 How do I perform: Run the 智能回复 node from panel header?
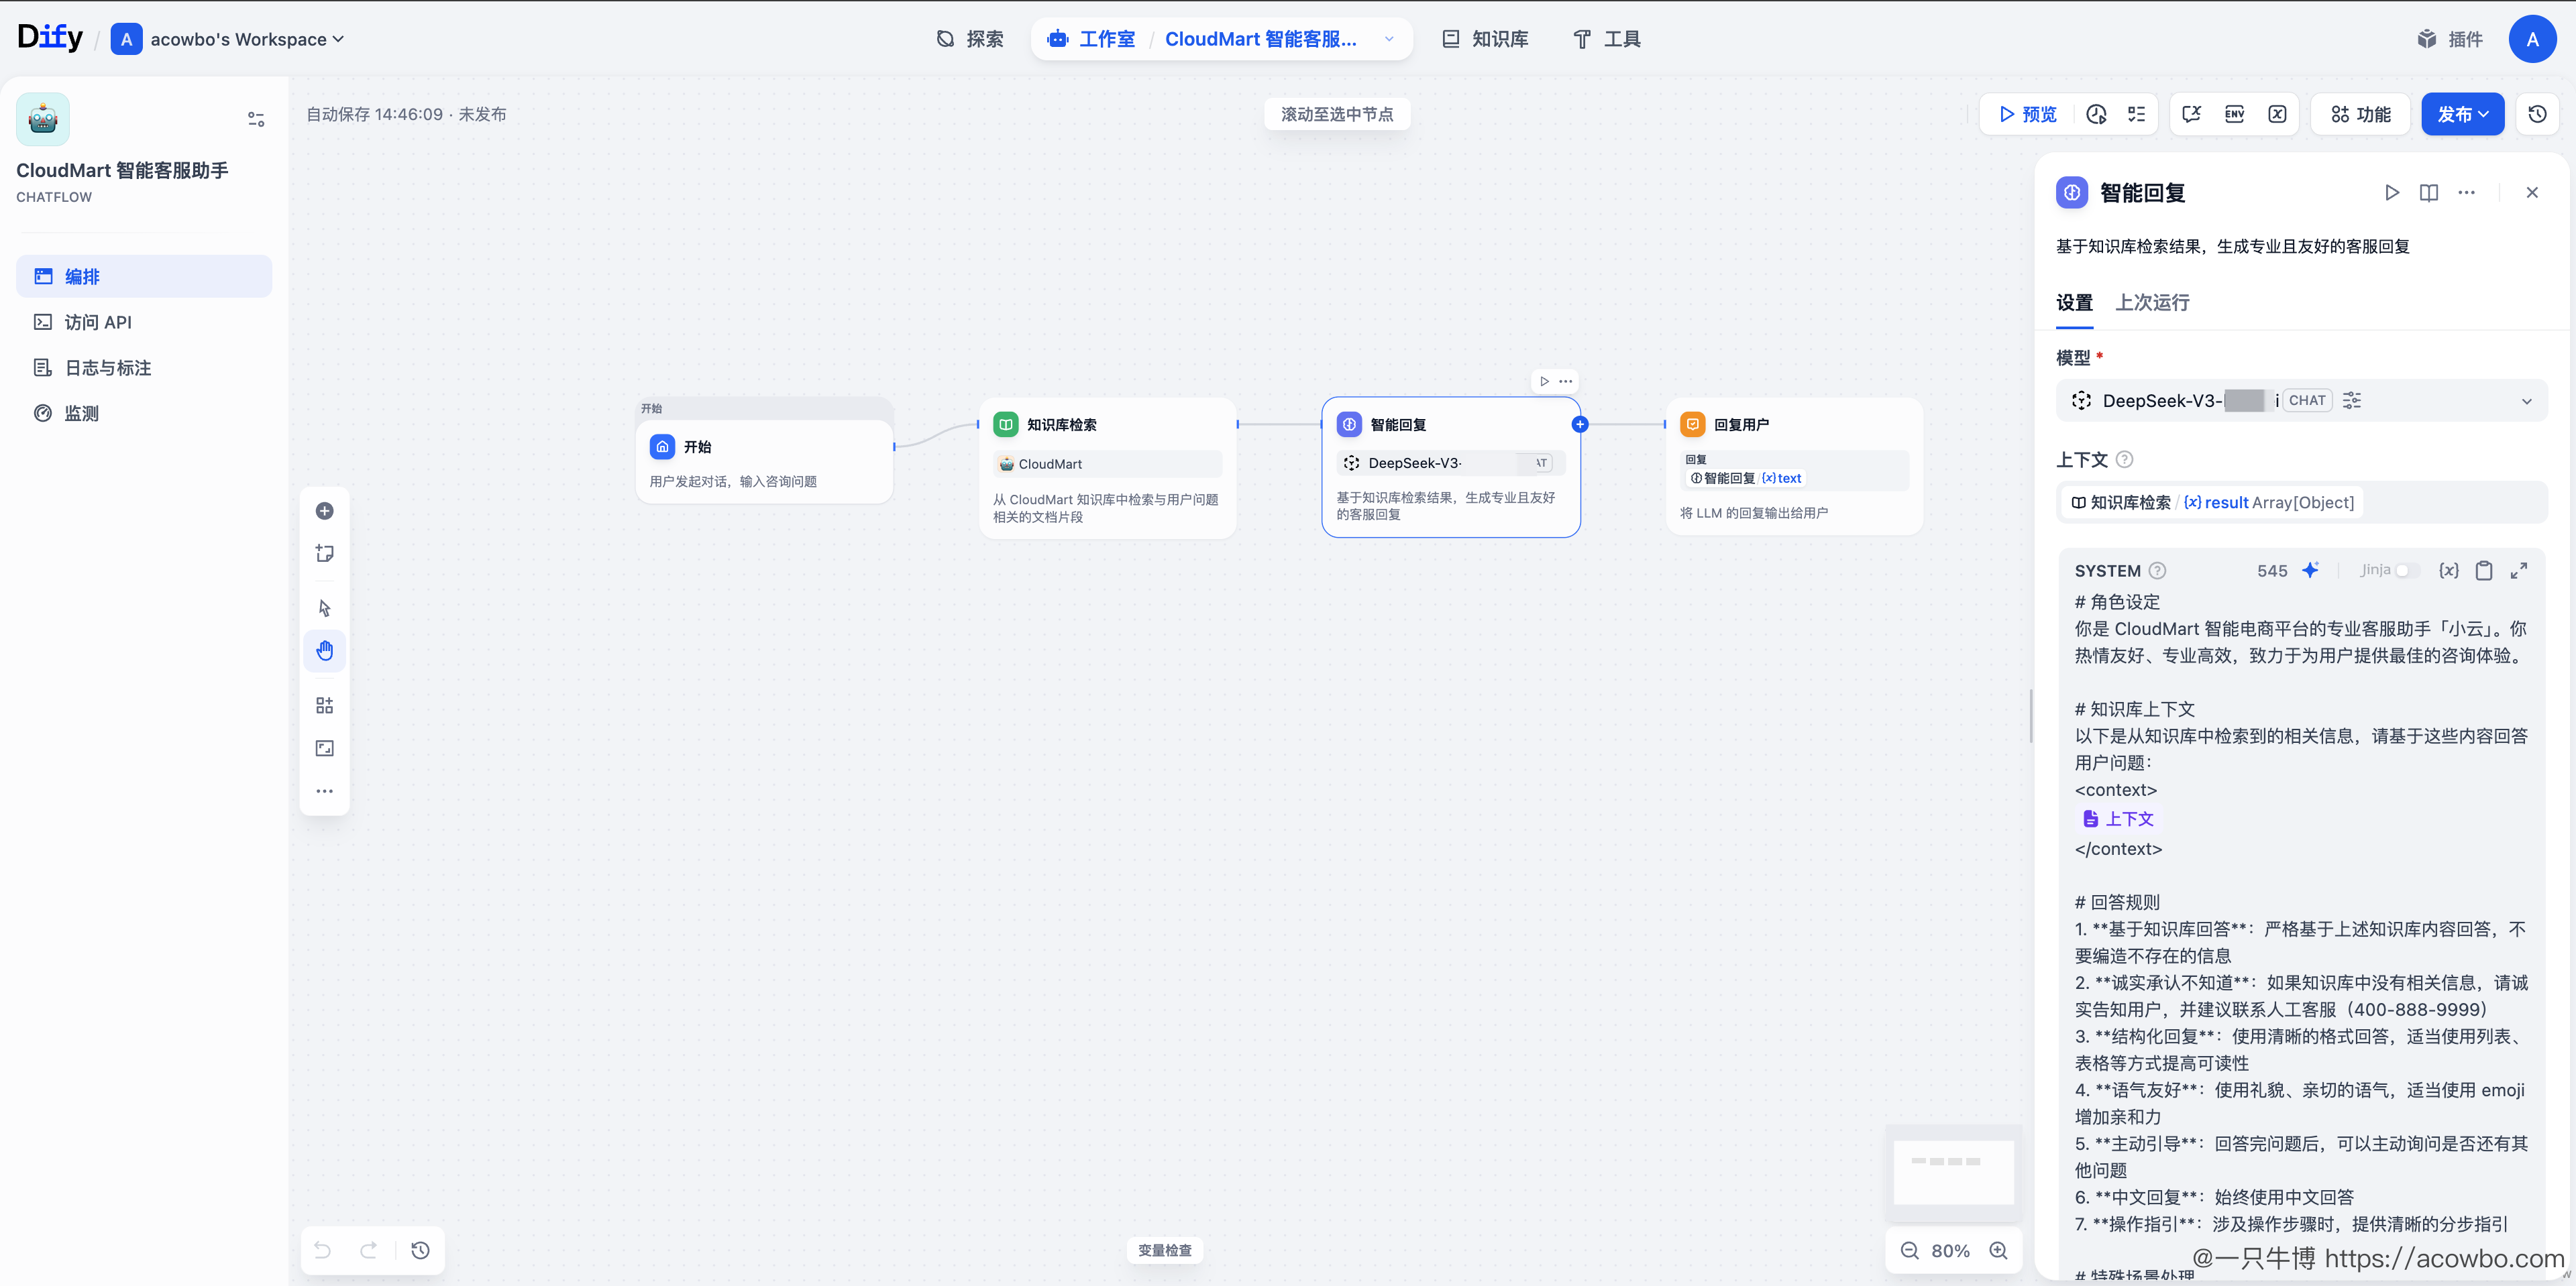tap(2391, 193)
